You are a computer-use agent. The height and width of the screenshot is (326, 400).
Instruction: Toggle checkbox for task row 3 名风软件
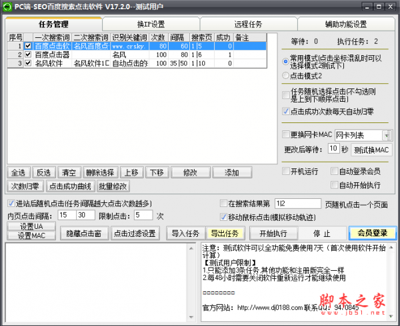tap(28, 63)
